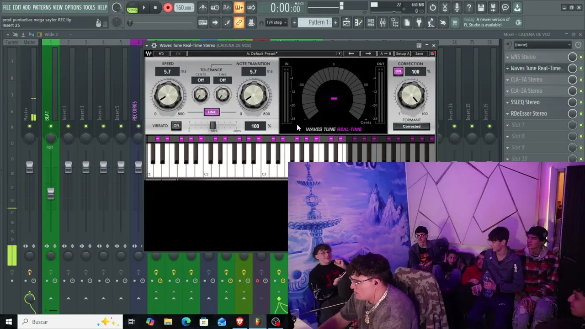
Task: Add a new pattern with plus button
Action: coord(335,22)
